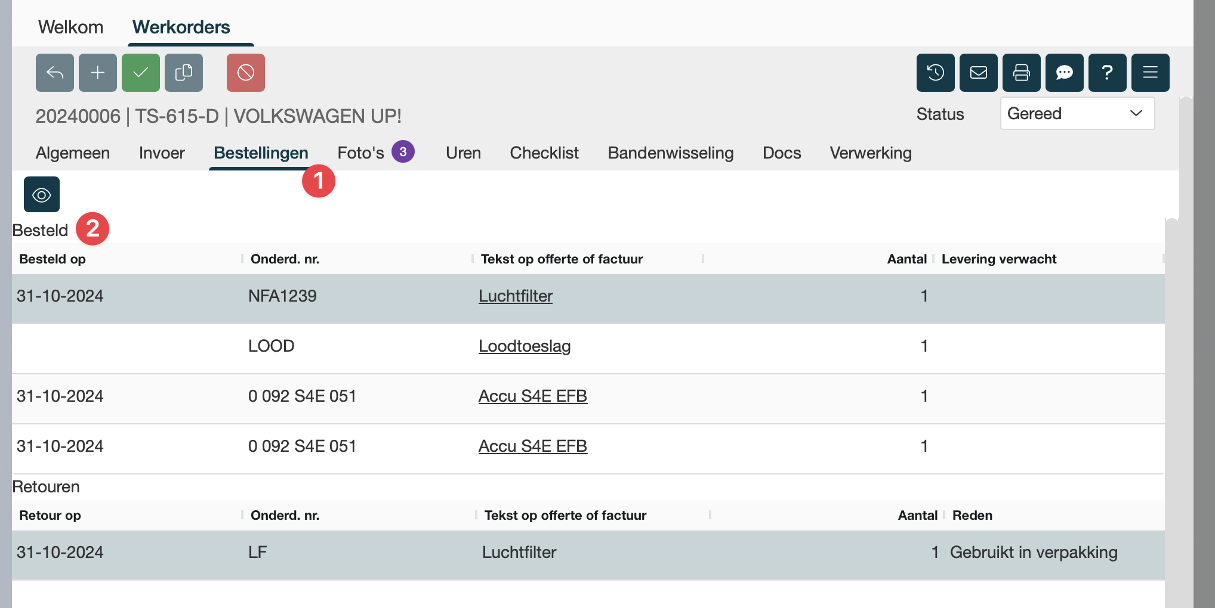
Task: Open the history clock icon
Action: tap(936, 73)
